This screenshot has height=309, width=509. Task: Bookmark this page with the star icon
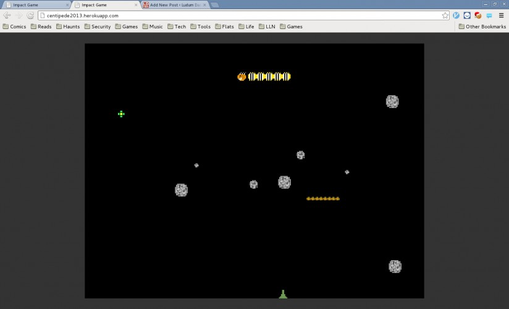tap(445, 15)
